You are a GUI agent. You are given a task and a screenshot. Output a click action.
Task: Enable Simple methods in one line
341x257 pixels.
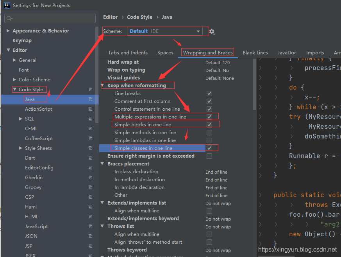pos(209,133)
